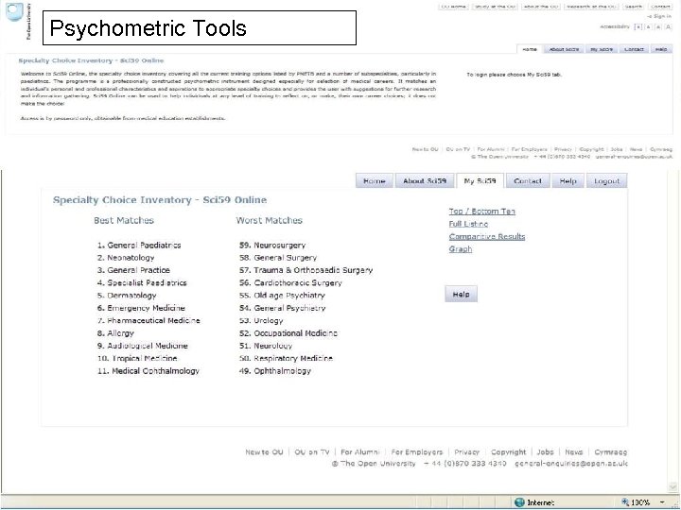Screen dimensions: 681x510
Task: Click '3. General Practice' in Best Matches
Action: (133, 270)
